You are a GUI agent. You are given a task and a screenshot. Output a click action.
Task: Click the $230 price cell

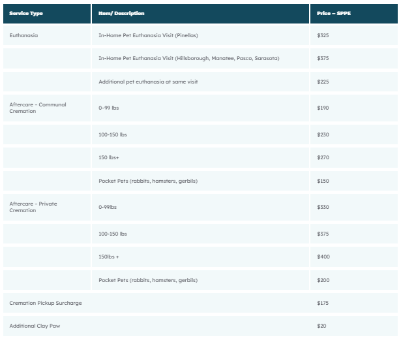point(323,134)
